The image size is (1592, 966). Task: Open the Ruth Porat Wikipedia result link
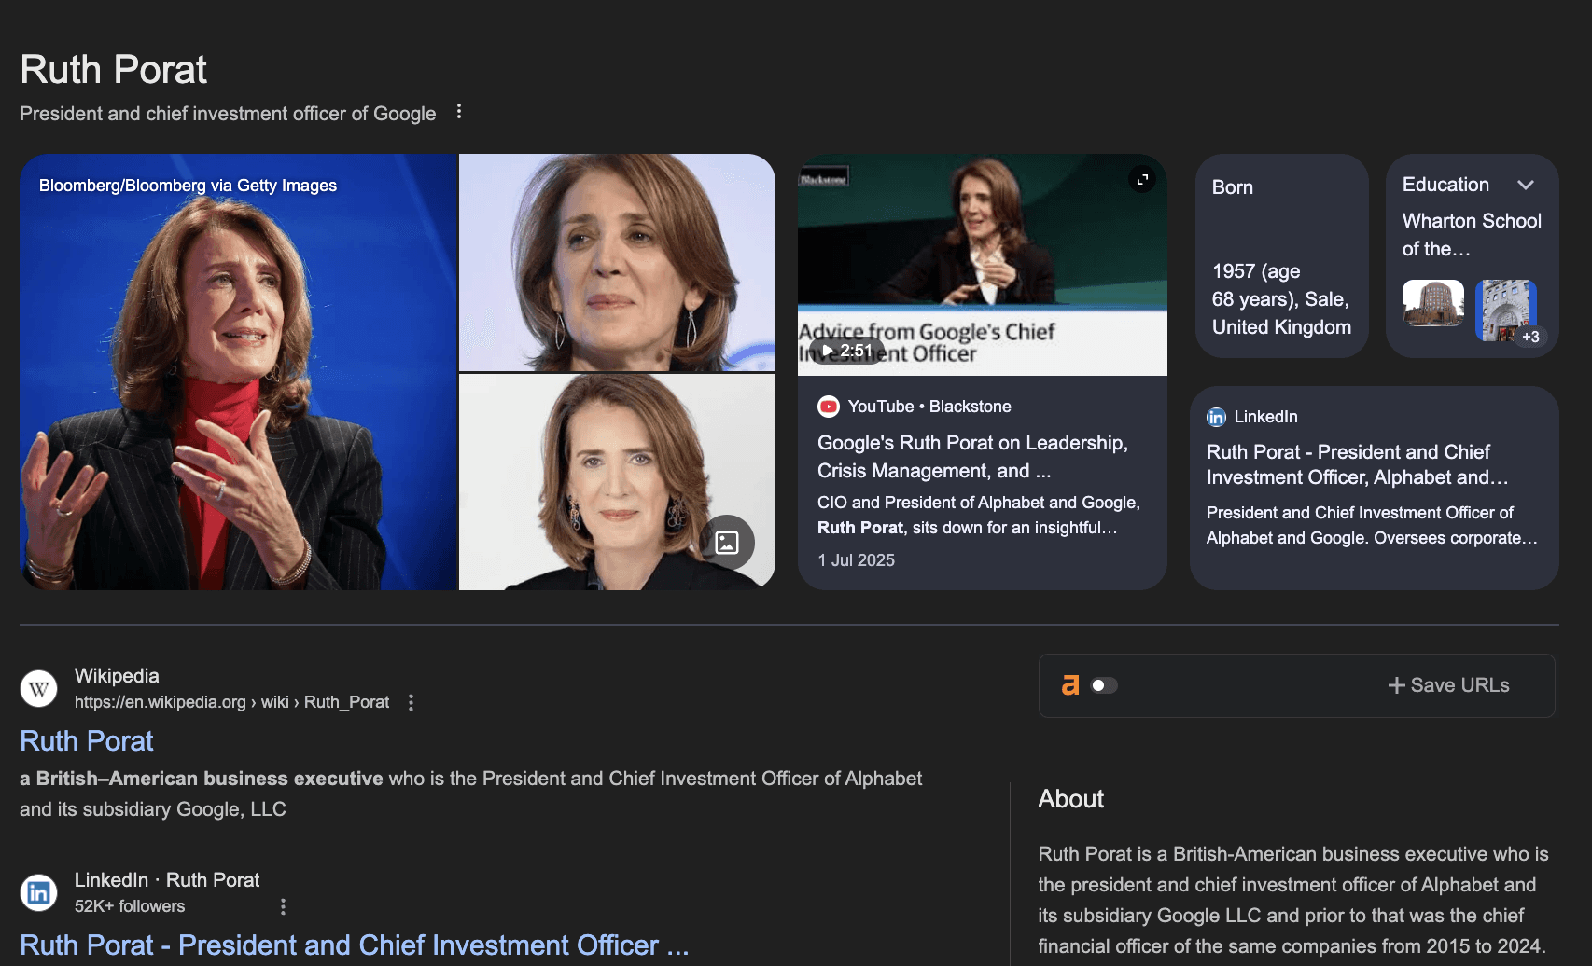click(87, 741)
